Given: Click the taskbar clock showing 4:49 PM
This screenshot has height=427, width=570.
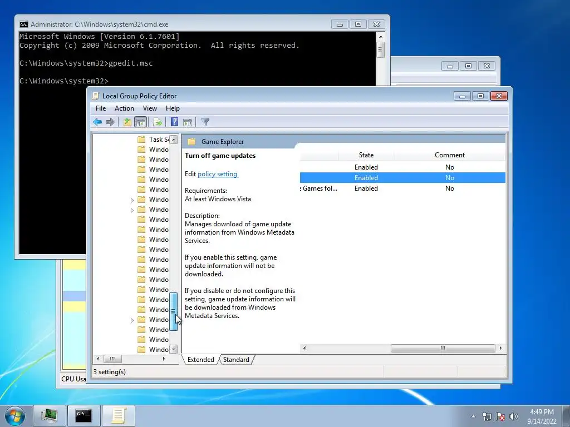Looking at the screenshot, I should pos(542,416).
